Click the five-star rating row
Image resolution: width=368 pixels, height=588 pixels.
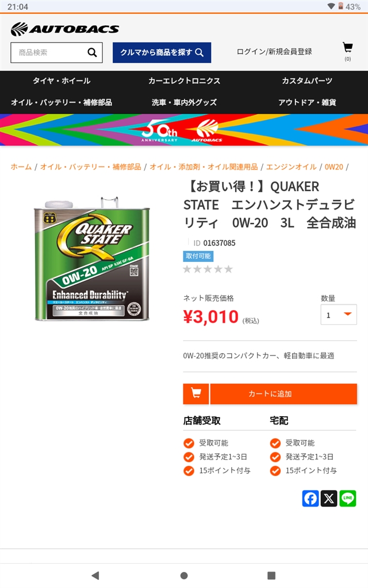[x=208, y=269]
